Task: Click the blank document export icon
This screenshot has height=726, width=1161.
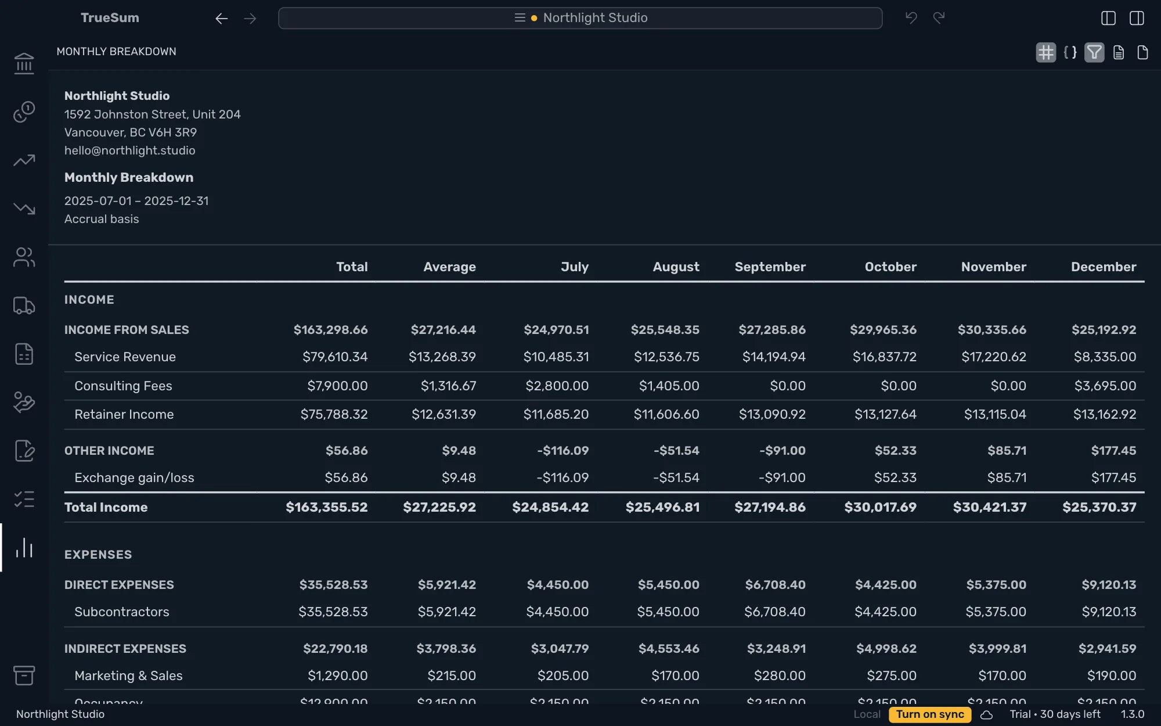Action: pos(1142,52)
